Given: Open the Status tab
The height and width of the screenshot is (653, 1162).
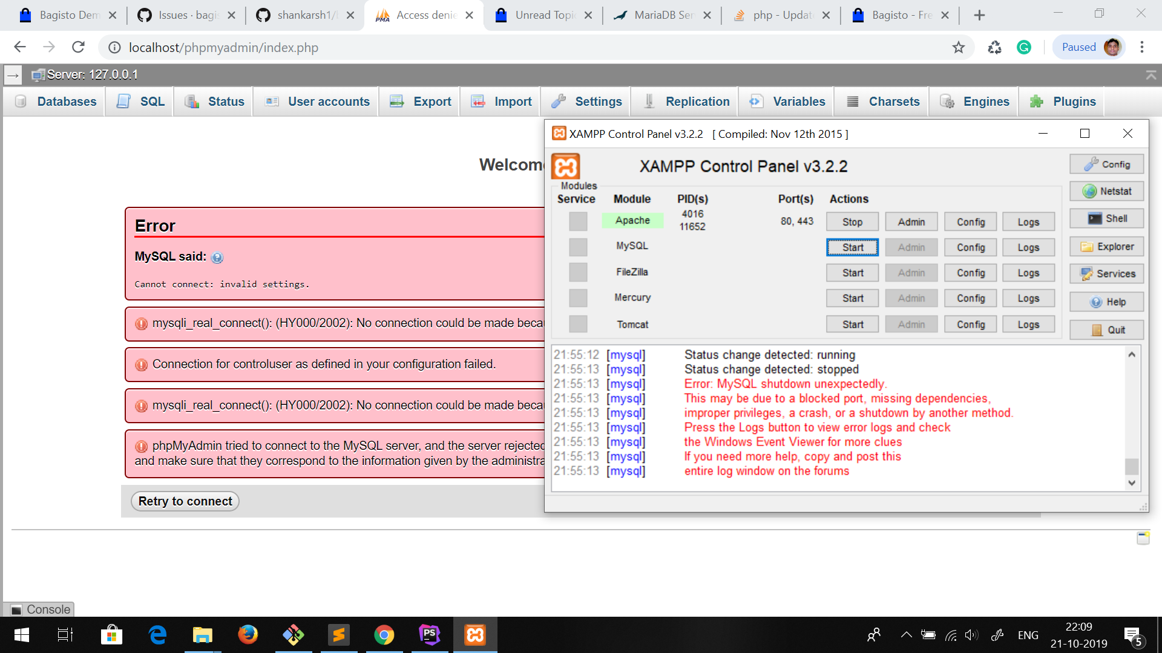Looking at the screenshot, I should click(214, 102).
